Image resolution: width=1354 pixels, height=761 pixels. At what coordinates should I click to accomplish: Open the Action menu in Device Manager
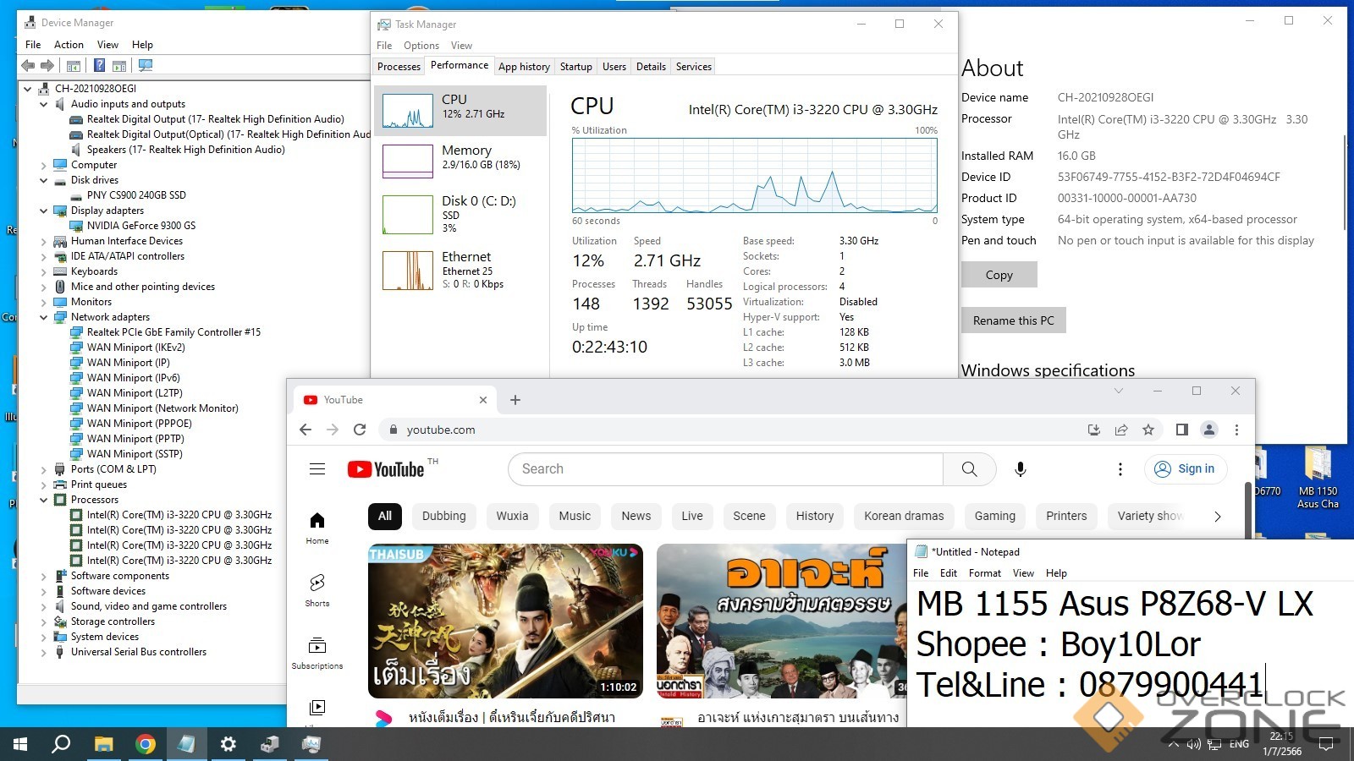click(69, 45)
